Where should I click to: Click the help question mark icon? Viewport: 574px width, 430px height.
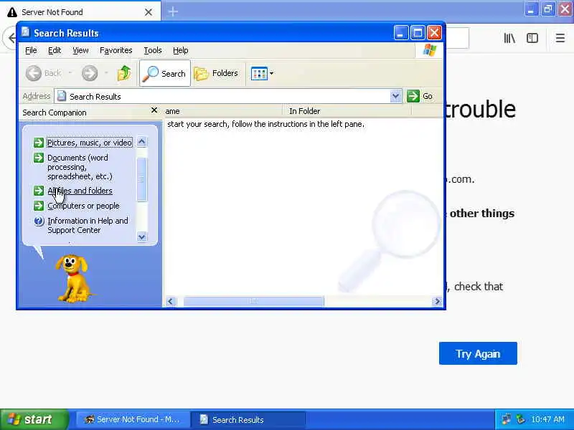click(x=39, y=221)
